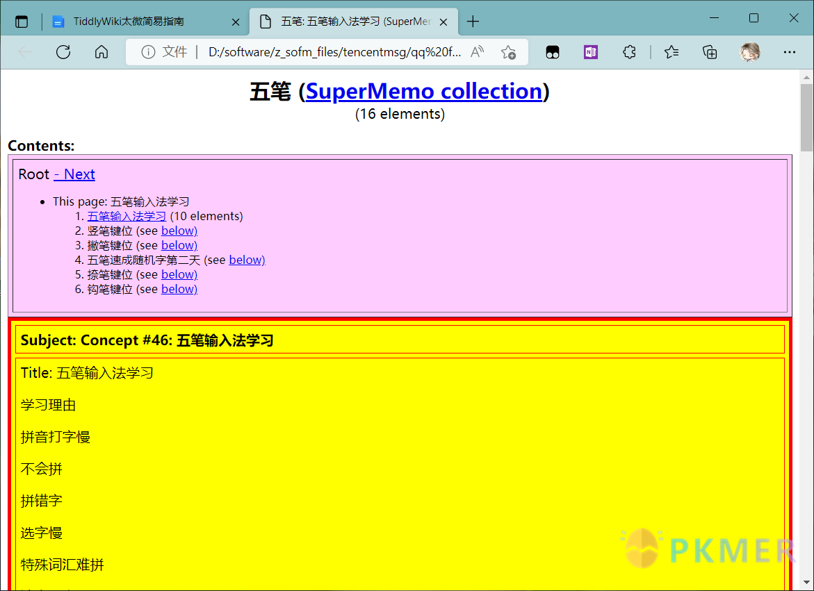Jump to below link for 捺笔键位
This screenshot has height=591, width=814.
[179, 274]
